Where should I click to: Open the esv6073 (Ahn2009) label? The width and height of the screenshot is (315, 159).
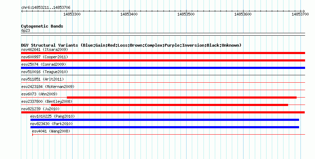pyautogui.click(x=39, y=94)
